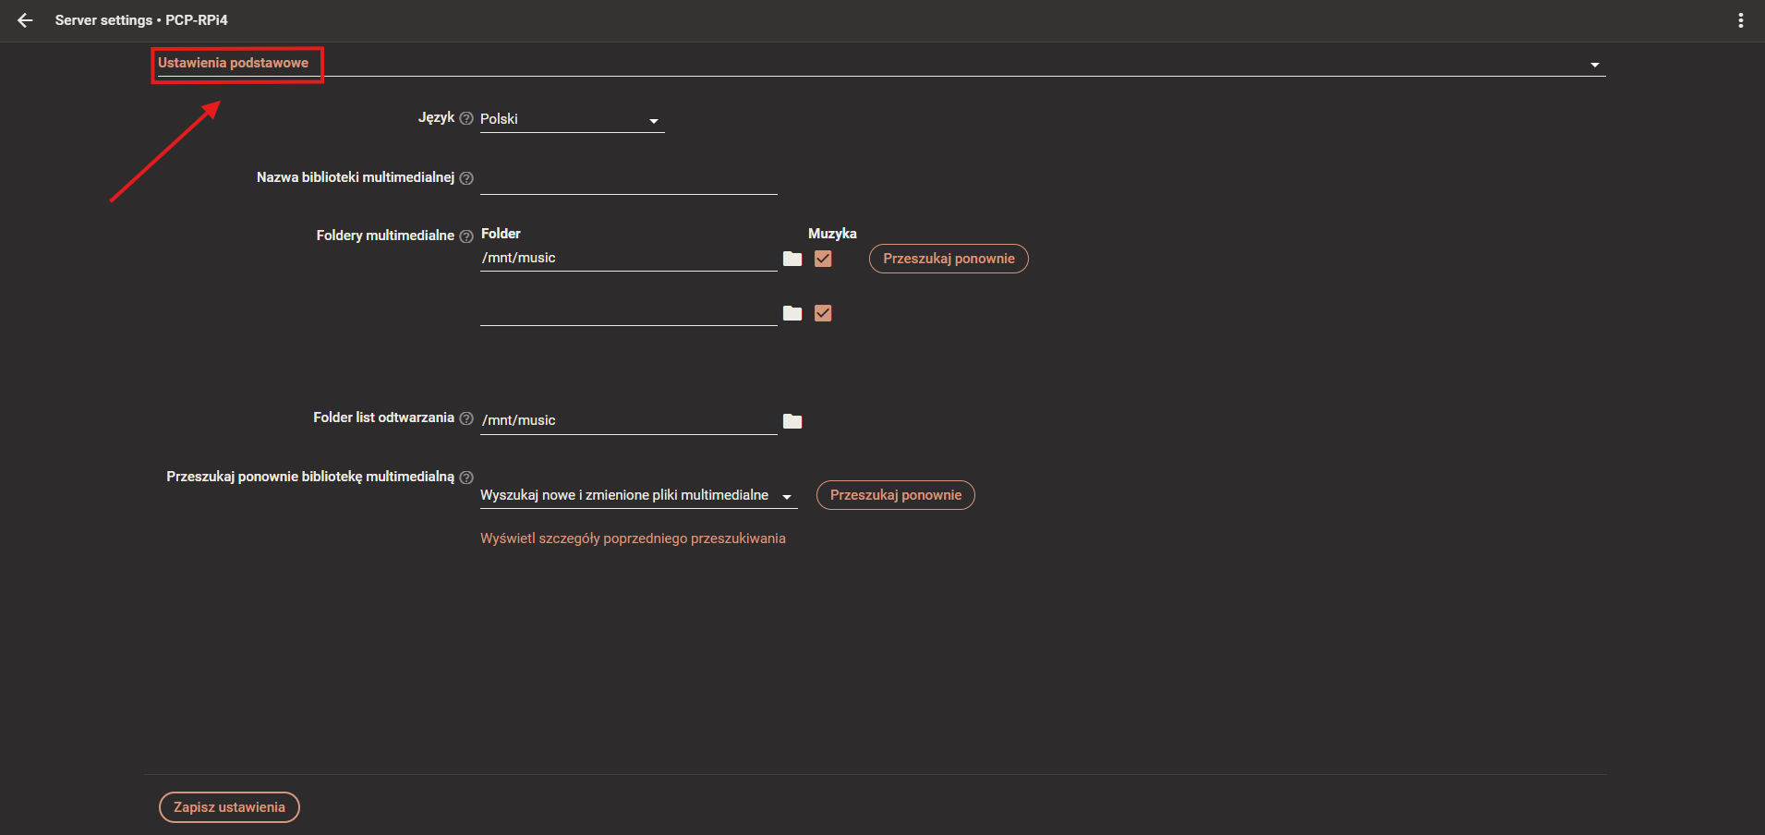1765x835 pixels.
Task: Click Zapisz ustawienia button
Action: coord(229,807)
